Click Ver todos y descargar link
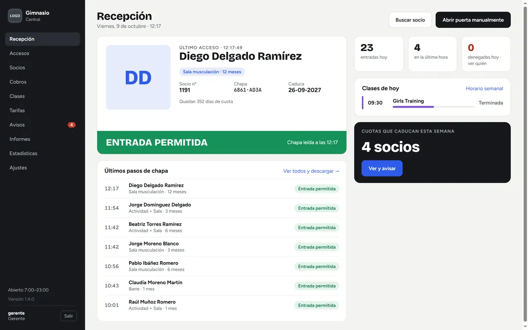 311,171
